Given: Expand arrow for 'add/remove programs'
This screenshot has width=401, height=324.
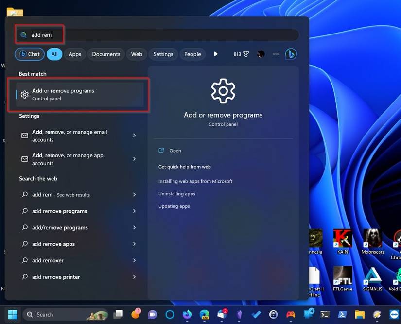Looking at the screenshot, I should 134,227.
